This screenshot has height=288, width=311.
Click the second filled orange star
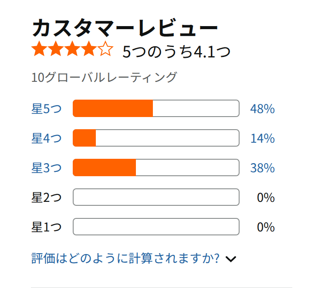[x=56, y=49]
